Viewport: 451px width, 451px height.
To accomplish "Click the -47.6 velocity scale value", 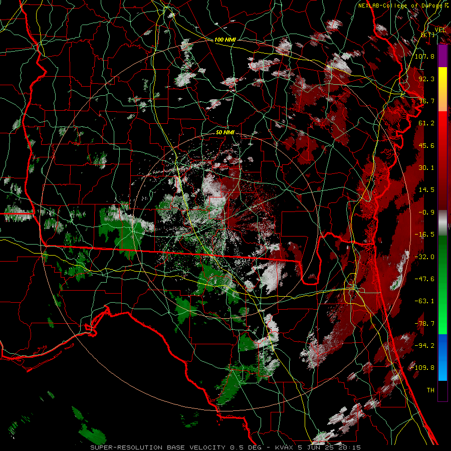I will pyautogui.click(x=424, y=279).
